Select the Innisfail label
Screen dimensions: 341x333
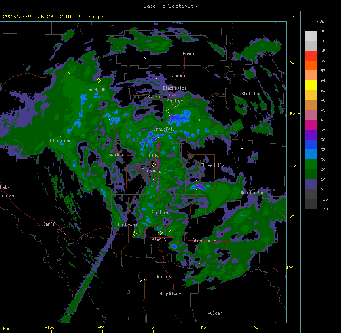(x=164, y=129)
